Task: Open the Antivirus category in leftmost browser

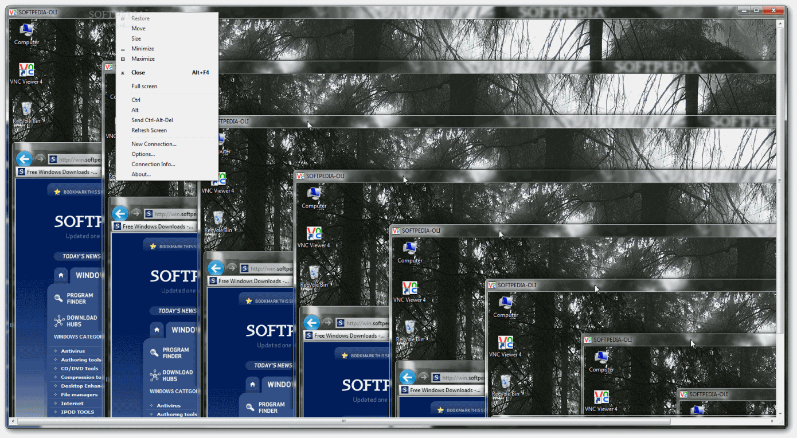Action: pos(73,351)
